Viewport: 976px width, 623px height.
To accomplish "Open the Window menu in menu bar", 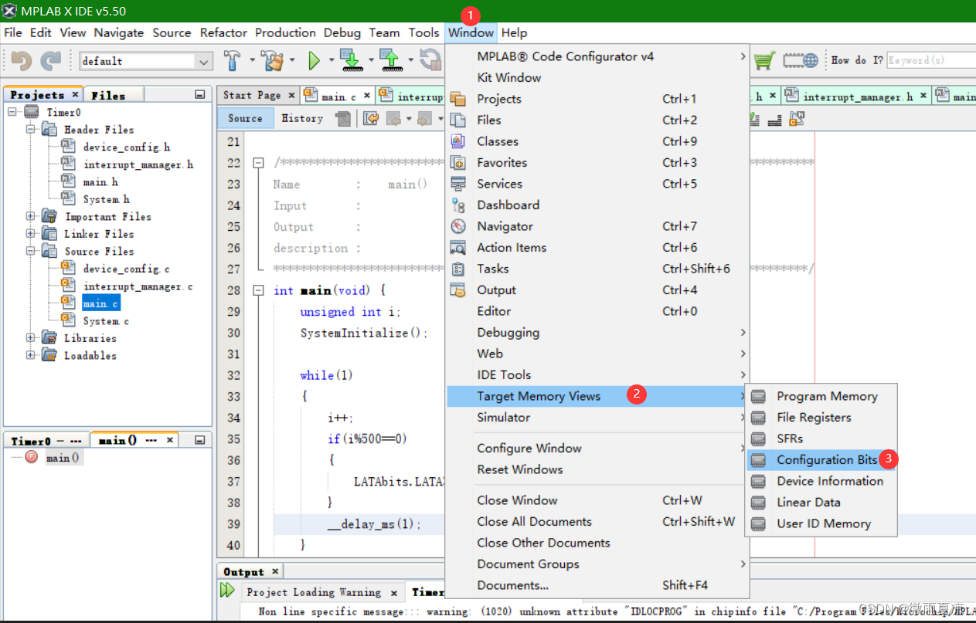I will pos(471,32).
